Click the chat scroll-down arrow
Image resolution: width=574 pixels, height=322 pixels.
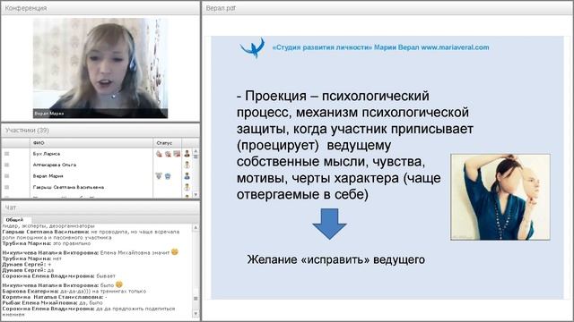coord(196,314)
